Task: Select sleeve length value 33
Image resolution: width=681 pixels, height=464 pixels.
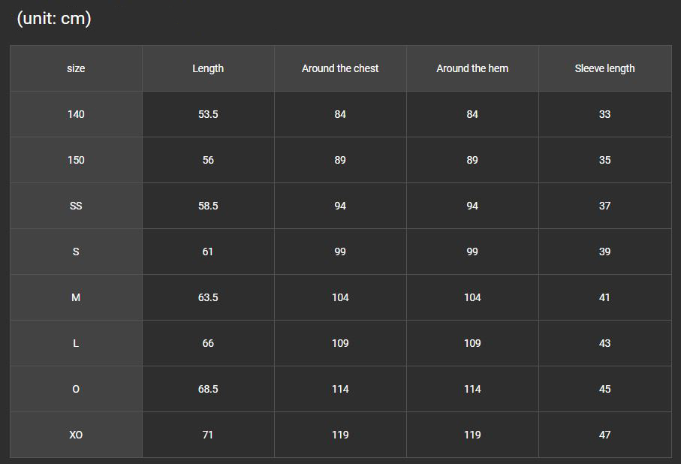Action: tap(605, 114)
